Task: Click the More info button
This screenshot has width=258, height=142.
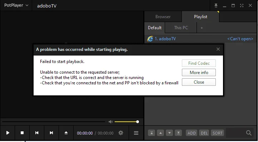Action: (x=199, y=73)
